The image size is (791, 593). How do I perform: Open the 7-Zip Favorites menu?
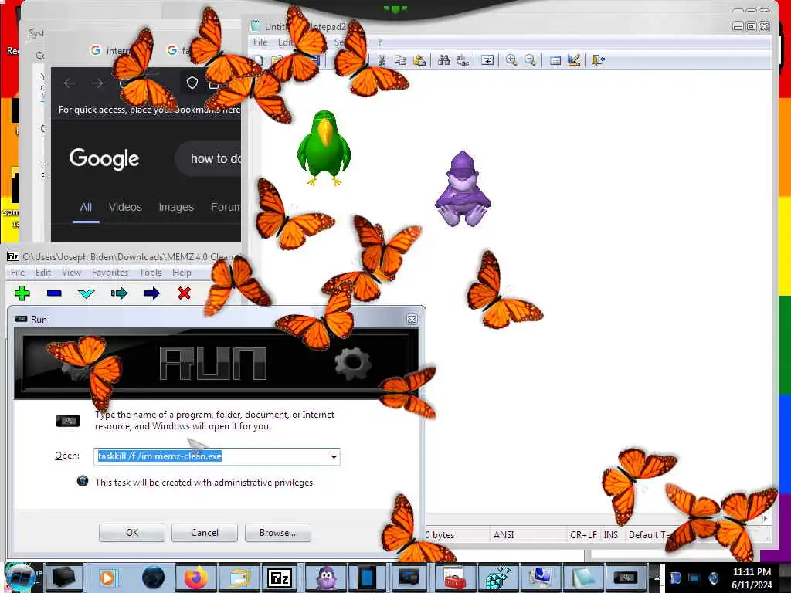point(110,273)
